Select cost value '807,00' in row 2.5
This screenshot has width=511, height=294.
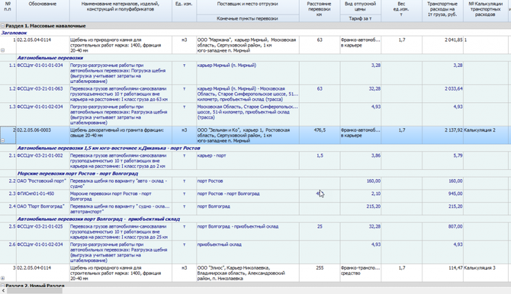(x=442, y=232)
